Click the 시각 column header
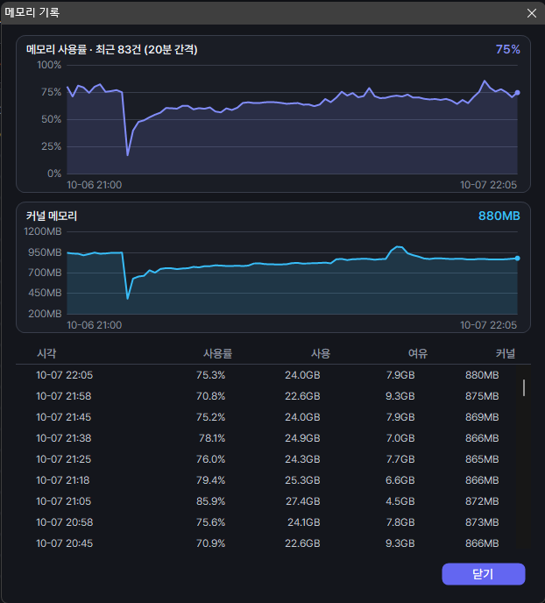The width and height of the screenshot is (545, 603). (x=46, y=353)
